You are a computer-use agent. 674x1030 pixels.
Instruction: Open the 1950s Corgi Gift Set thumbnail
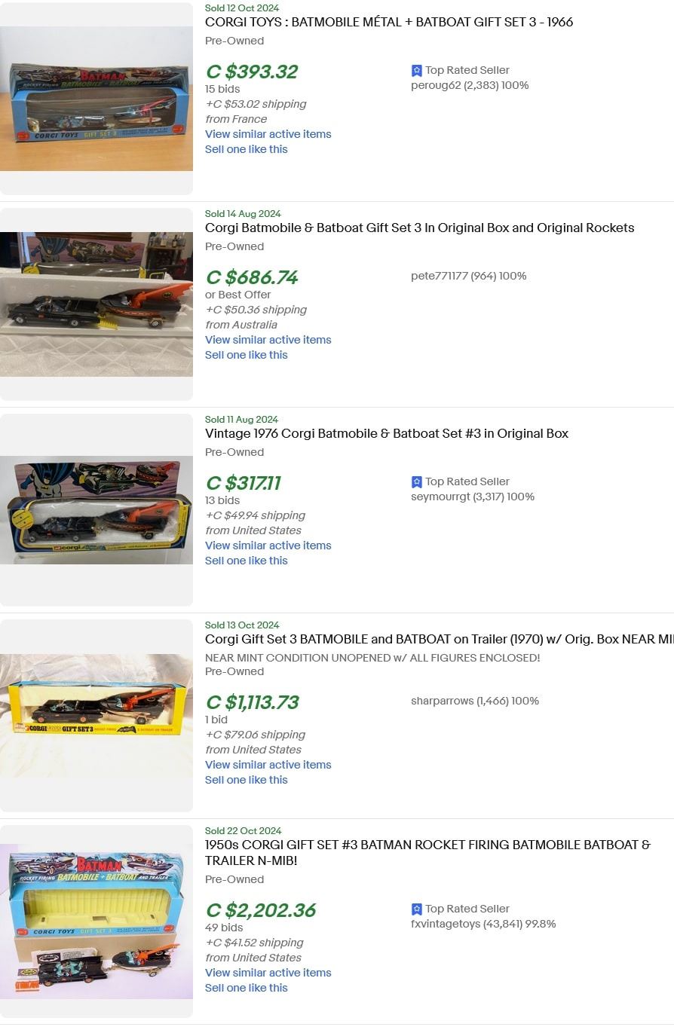pos(97,921)
